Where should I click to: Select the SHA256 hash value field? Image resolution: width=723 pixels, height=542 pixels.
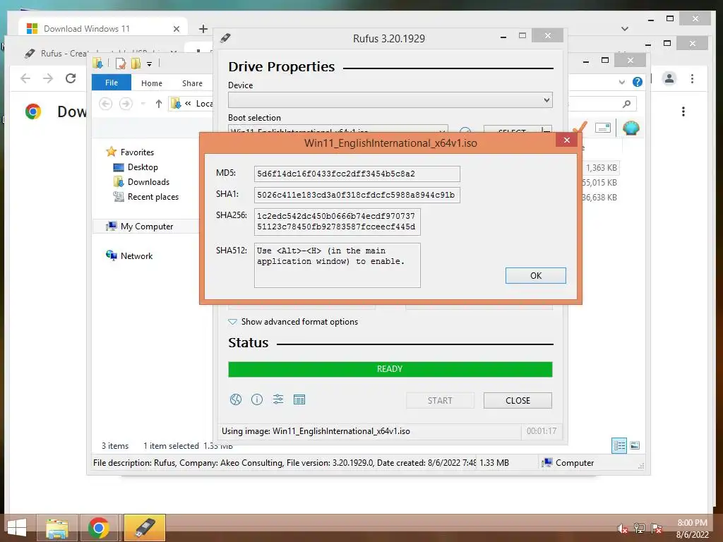tap(337, 222)
